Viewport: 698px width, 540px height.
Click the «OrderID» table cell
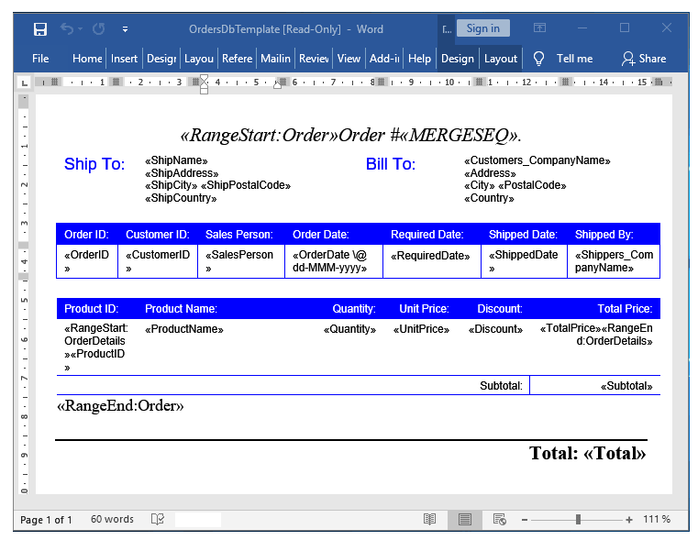[87, 261]
